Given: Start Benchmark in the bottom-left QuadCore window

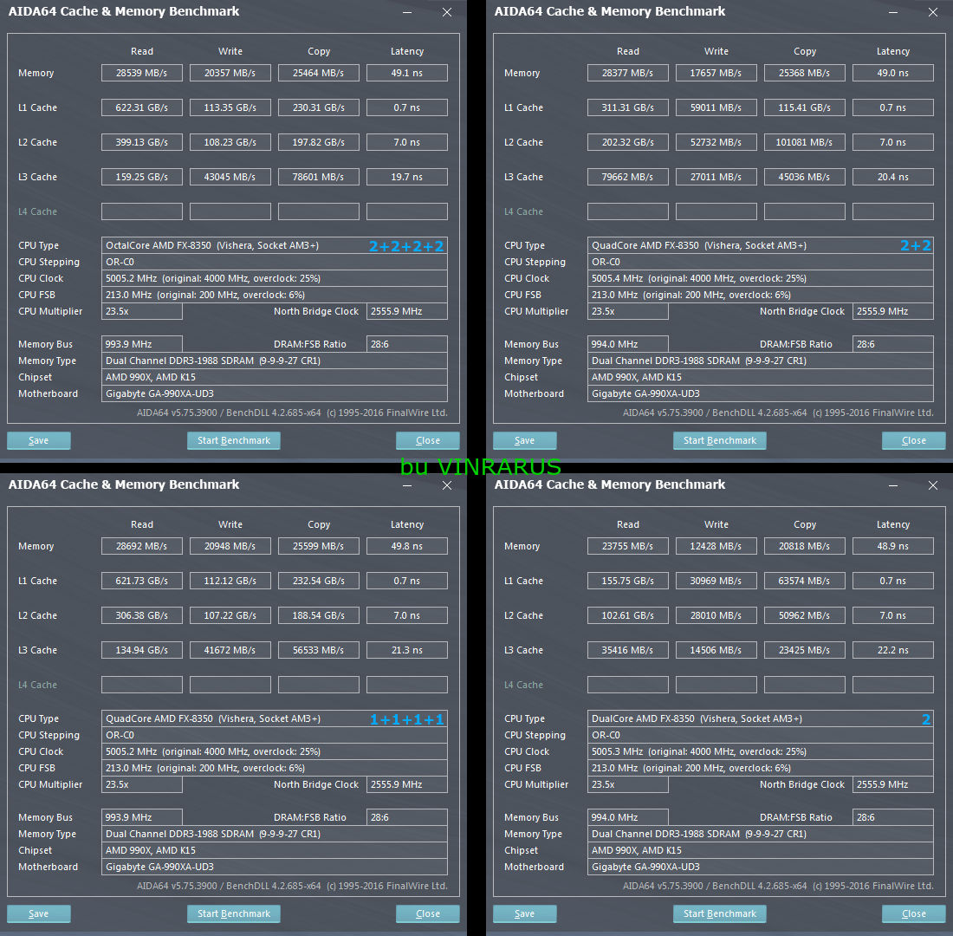Looking at the screenshot, I should click(x=233, y=913).
